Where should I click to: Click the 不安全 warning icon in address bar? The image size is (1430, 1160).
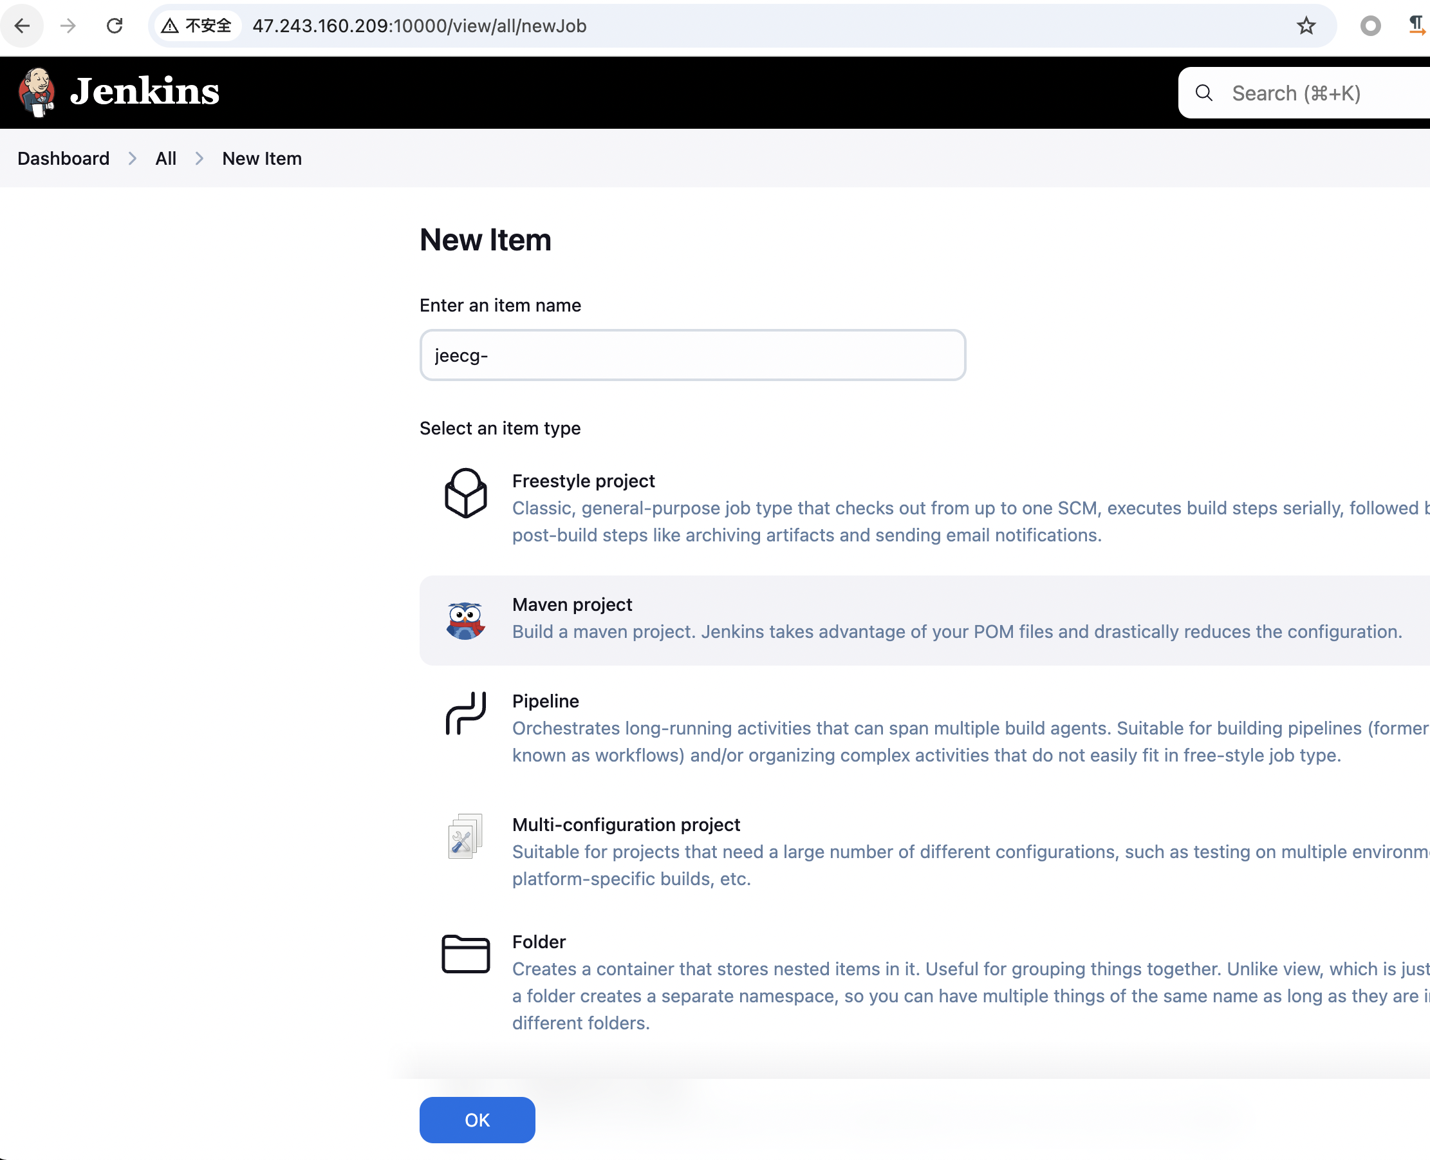171,25
